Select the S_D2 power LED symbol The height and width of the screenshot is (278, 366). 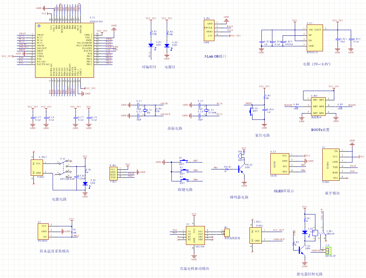(167, 46)
